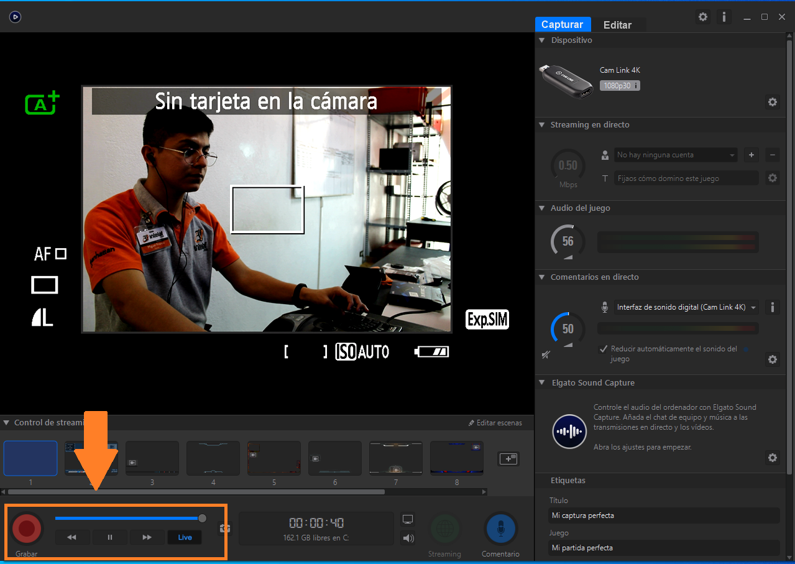Toggle the Live playback mode button
The image size is (795, 564).
tap(185, 537)
